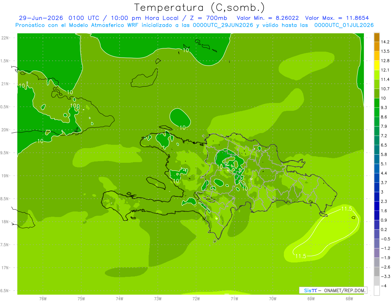Click the "72W" longitude axis label

click(196, 299)
